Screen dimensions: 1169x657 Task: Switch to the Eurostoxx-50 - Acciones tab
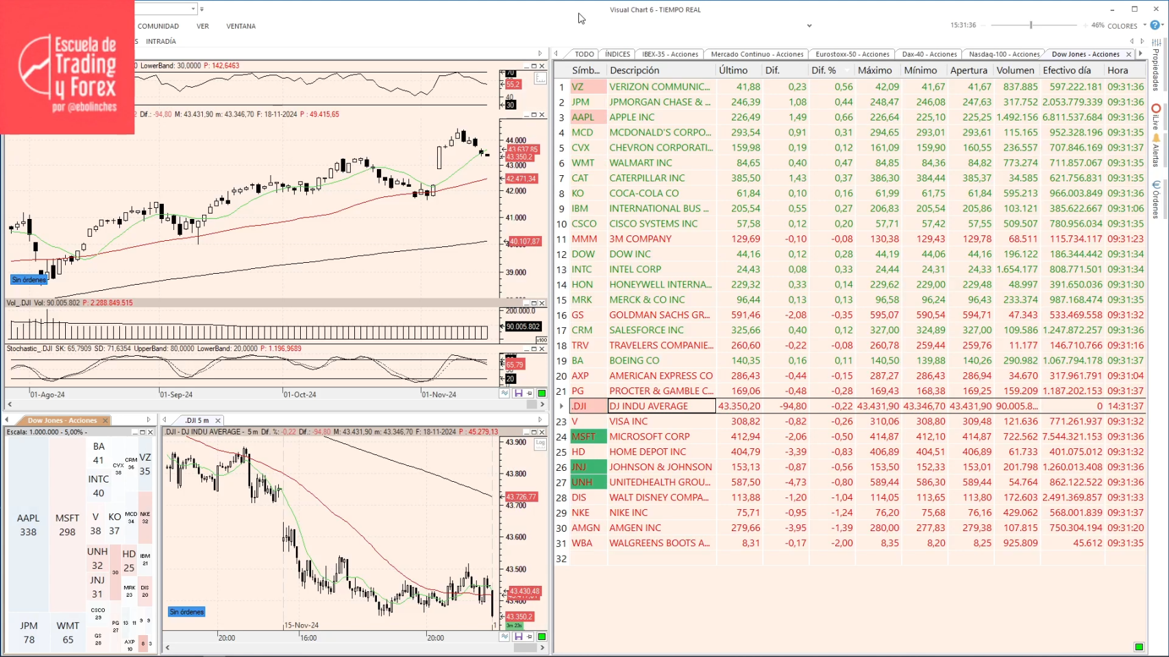tap(852, 54)
